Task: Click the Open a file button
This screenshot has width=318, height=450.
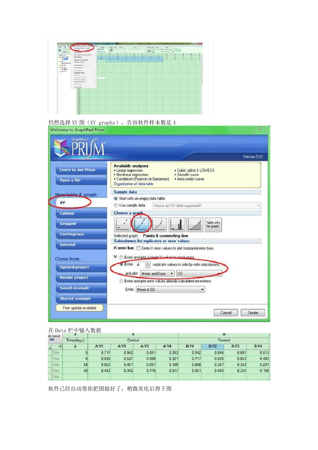Action: tap(81, 180)
